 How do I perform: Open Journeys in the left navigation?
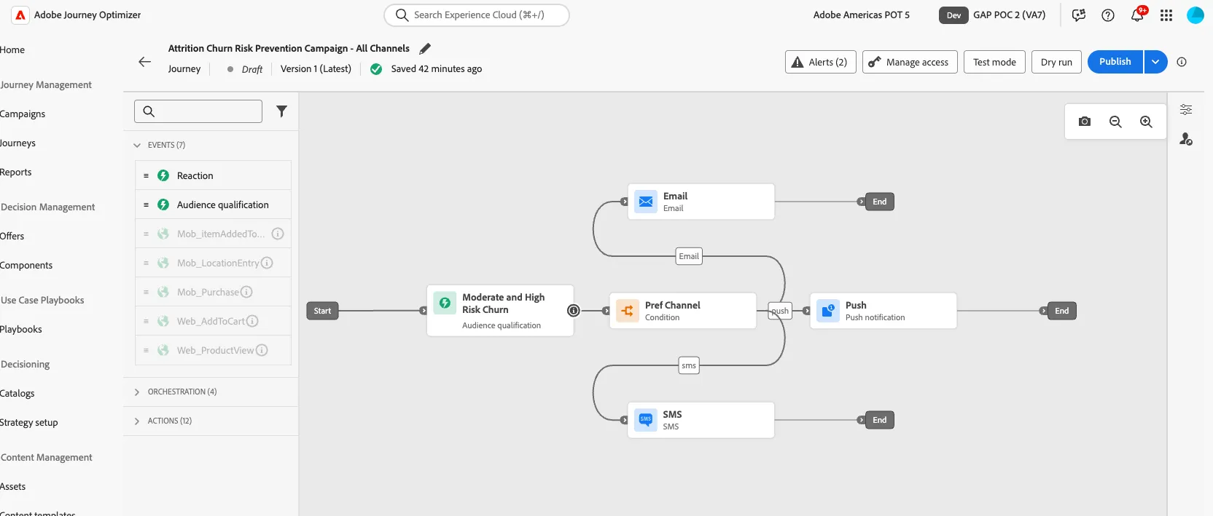pos(17,143)
